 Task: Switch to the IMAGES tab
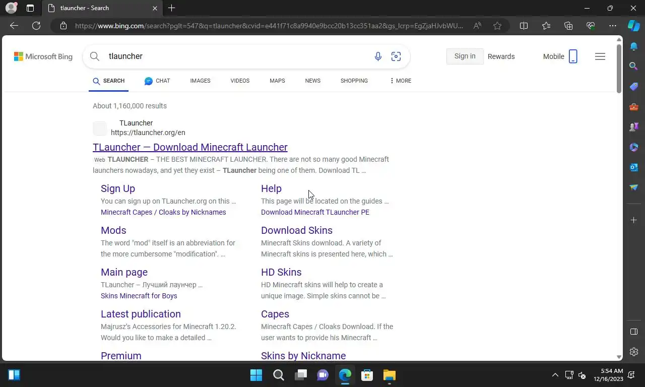pyautogui.click(x=200, y=81)
